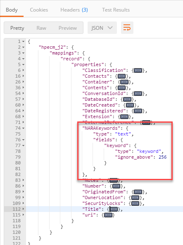Click the "mappings" key text

tap(63, 53)
